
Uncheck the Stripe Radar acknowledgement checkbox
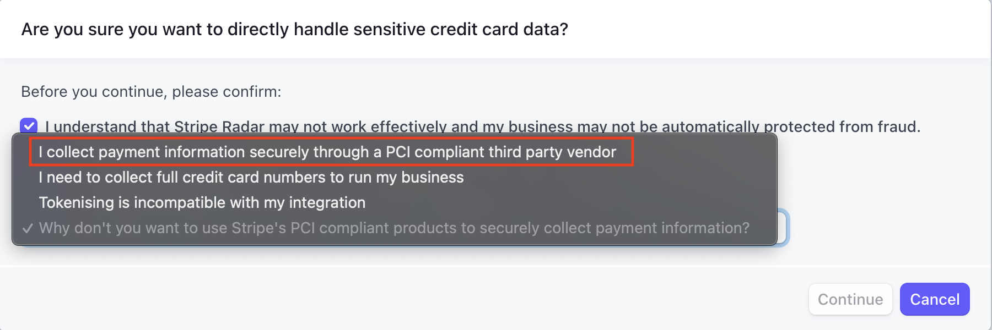pyautogui.click(x=29, y=126)
